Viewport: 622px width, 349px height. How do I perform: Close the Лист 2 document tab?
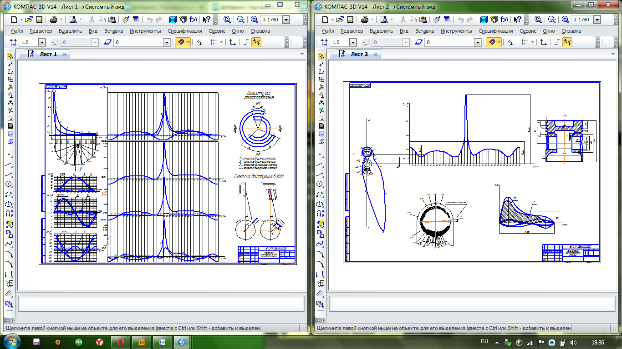pos(376,54)
